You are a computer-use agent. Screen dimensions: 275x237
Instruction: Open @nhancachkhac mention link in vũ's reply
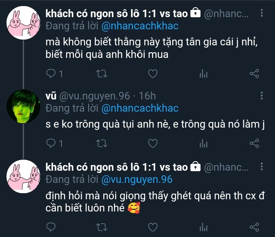[x=140, y=108]
